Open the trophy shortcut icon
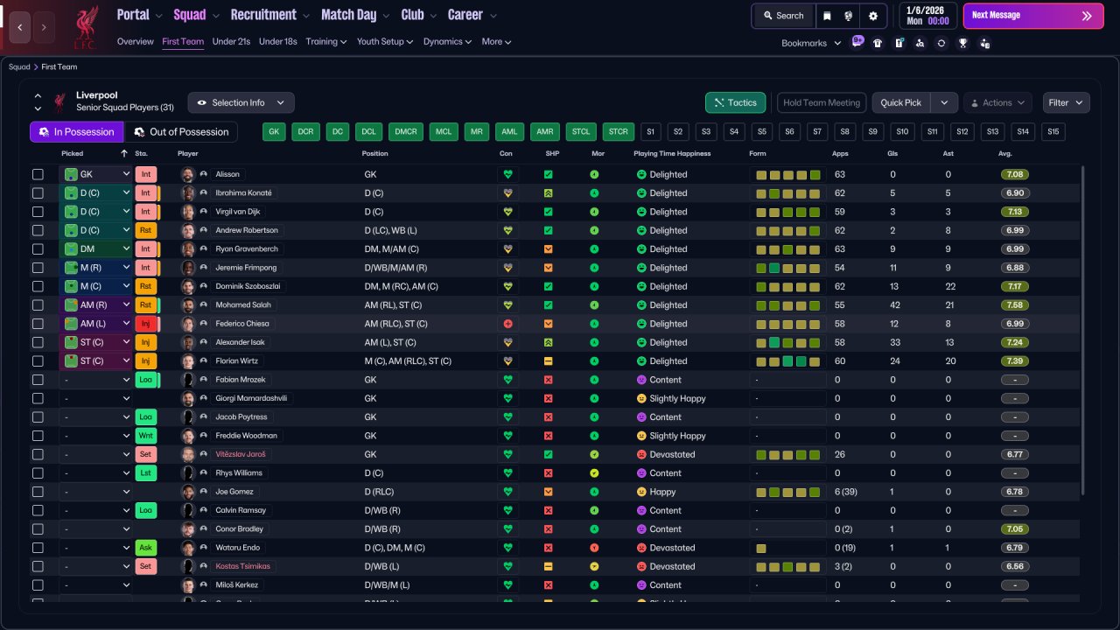This screenshot has width=1120, height=630. tap(962, 43)
